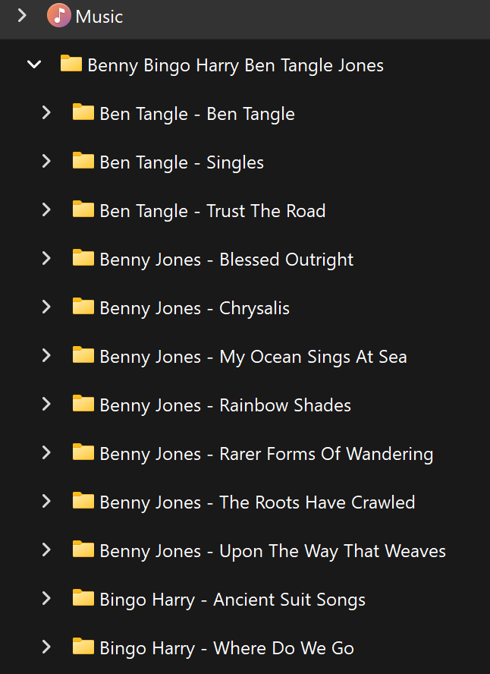Click the Music library icon
Viewport: 490px width, 674px height.
tap(59, 16)
